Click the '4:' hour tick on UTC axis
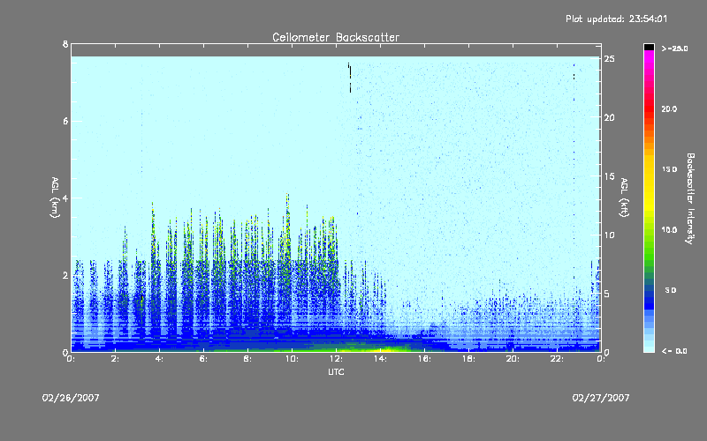707x441 pixels. 159,359
